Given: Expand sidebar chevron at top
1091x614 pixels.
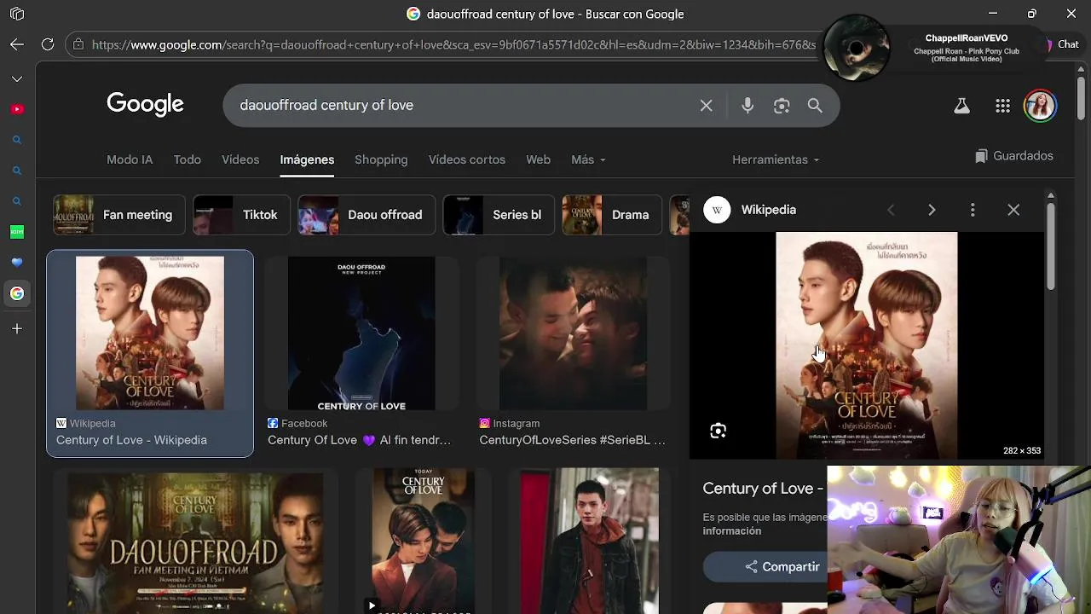Looking at the screenshot, I should point(17,78).
